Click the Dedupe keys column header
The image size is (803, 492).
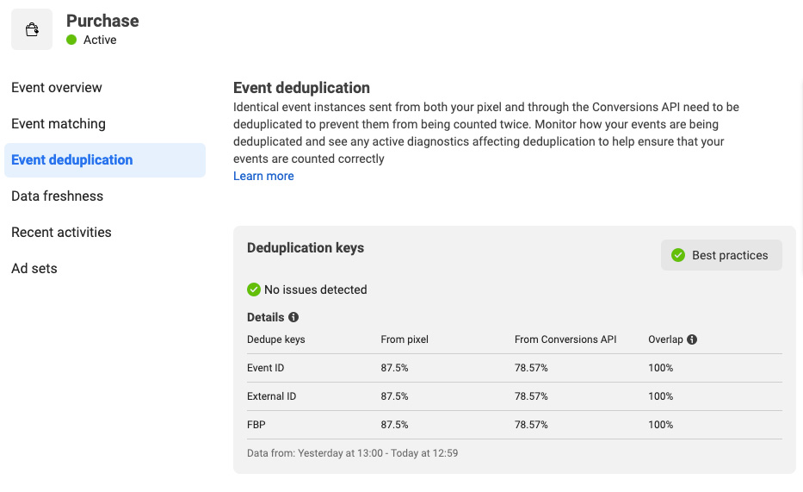point(275,339)
